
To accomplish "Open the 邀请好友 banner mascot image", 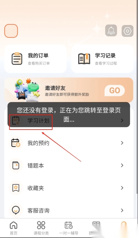I will 27,90.
